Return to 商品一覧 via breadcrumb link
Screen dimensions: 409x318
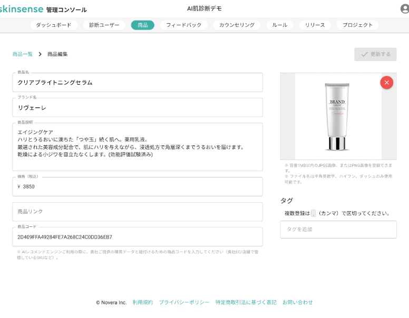coord(23,54)
